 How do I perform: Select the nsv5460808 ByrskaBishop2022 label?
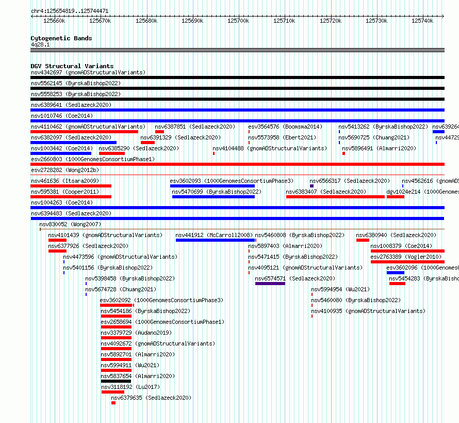300,235
